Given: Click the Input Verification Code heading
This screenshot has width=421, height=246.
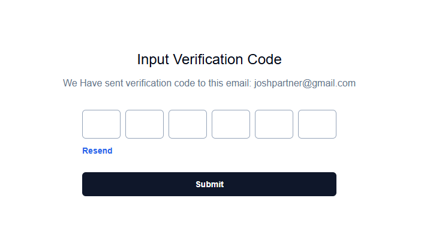Looking at the screenshot, I should (209, 59).
